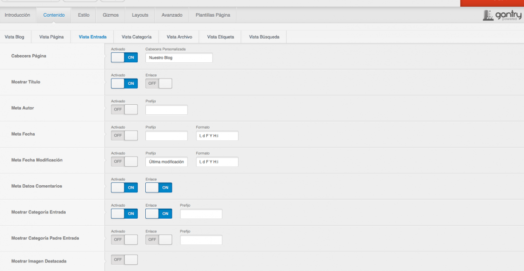
Task: Click Mostrar Categoría Entrada Prefijo field
Action: (x=201, y=214)
